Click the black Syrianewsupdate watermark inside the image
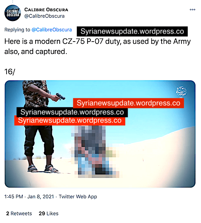 pos(72,112)
